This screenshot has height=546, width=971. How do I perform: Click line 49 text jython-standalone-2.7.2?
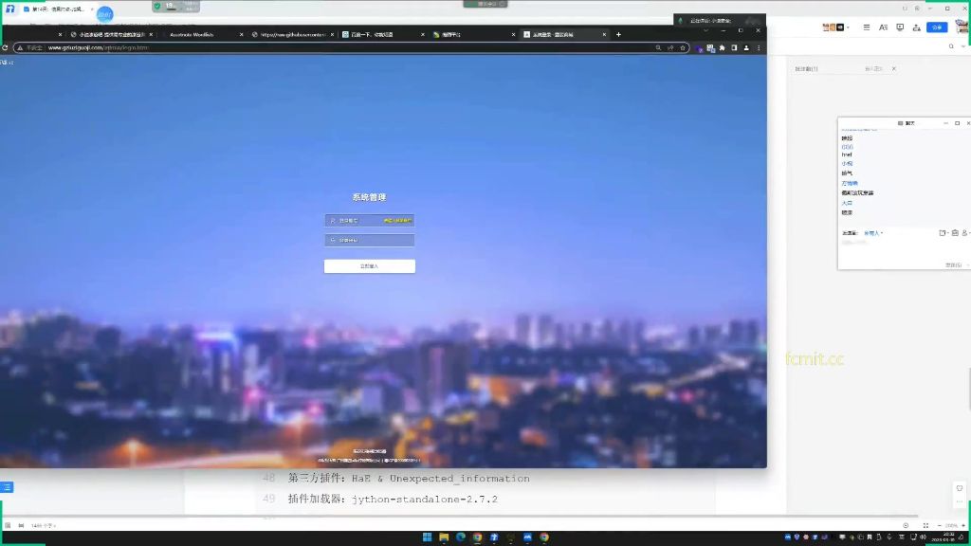(424, 499)
